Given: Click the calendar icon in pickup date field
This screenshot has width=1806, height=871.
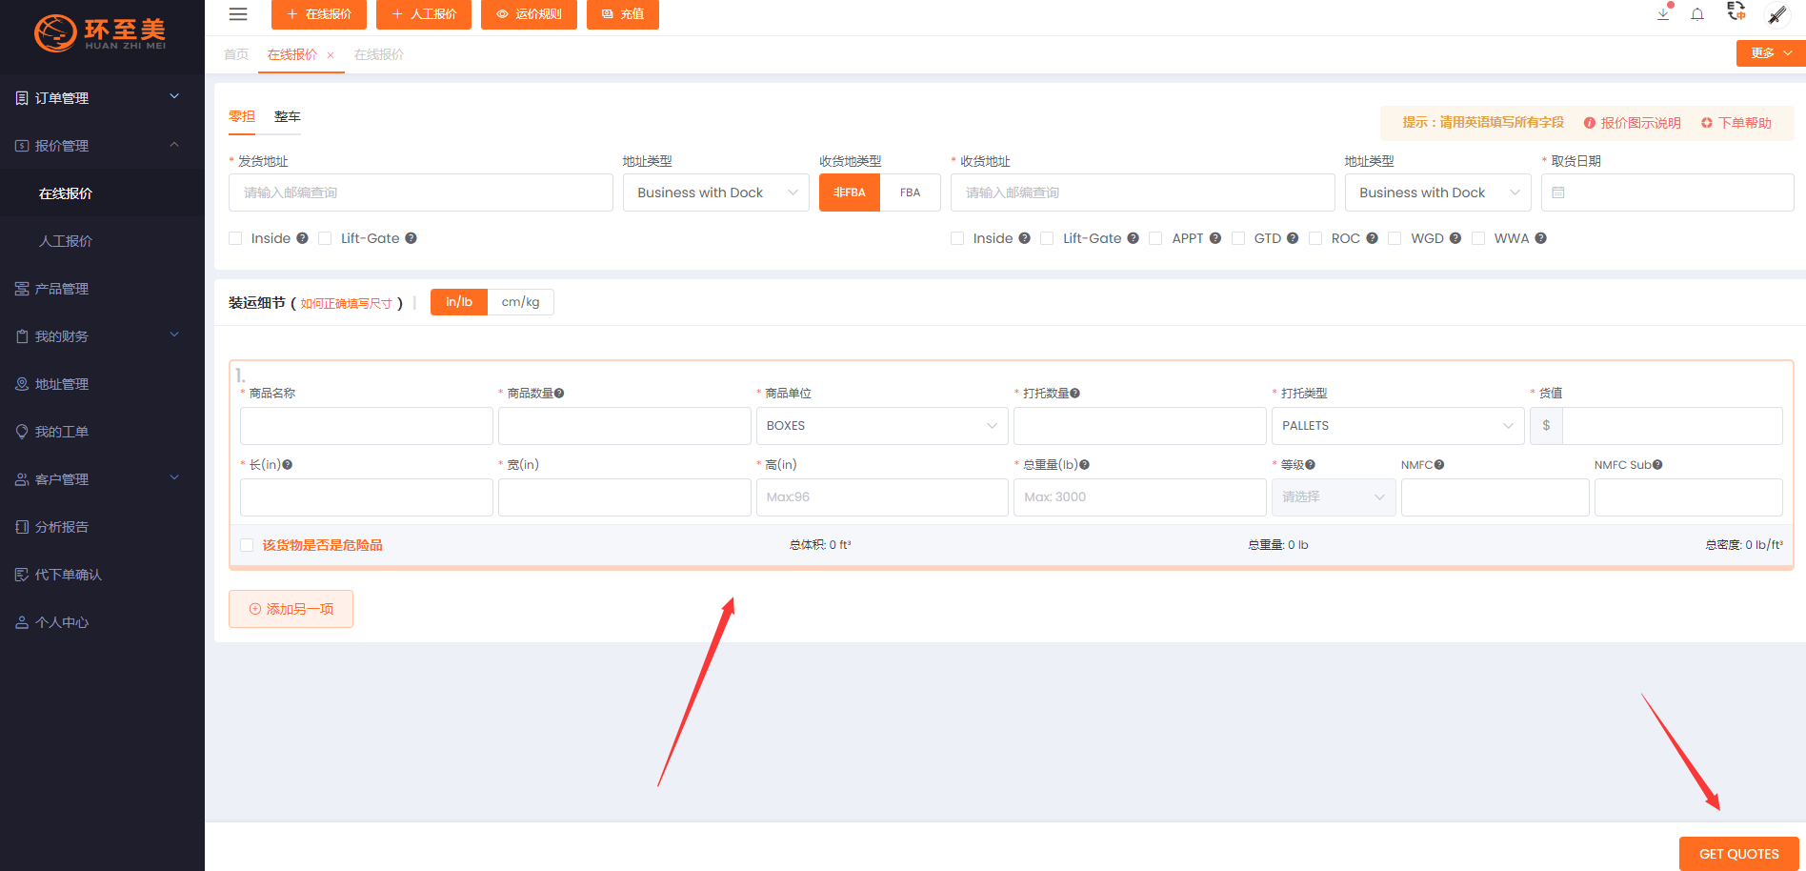Looking at the screenshot, I should 1558,192.
